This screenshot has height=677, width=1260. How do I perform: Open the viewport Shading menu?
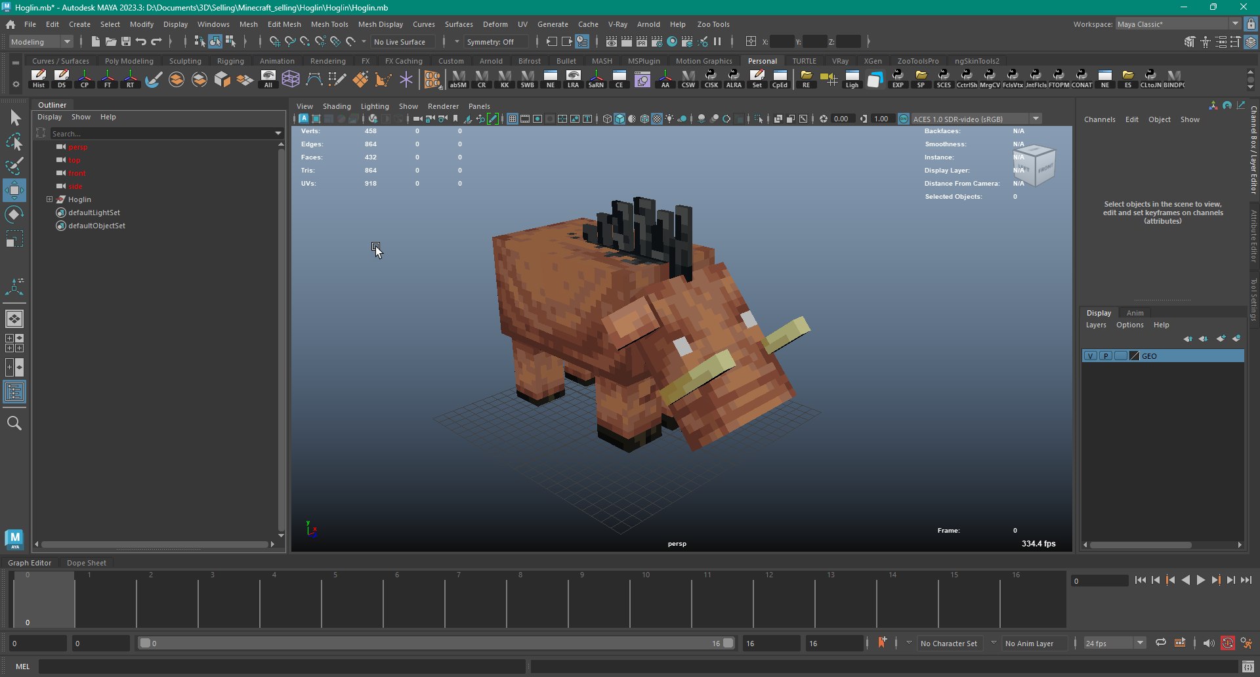coord(337,106)
